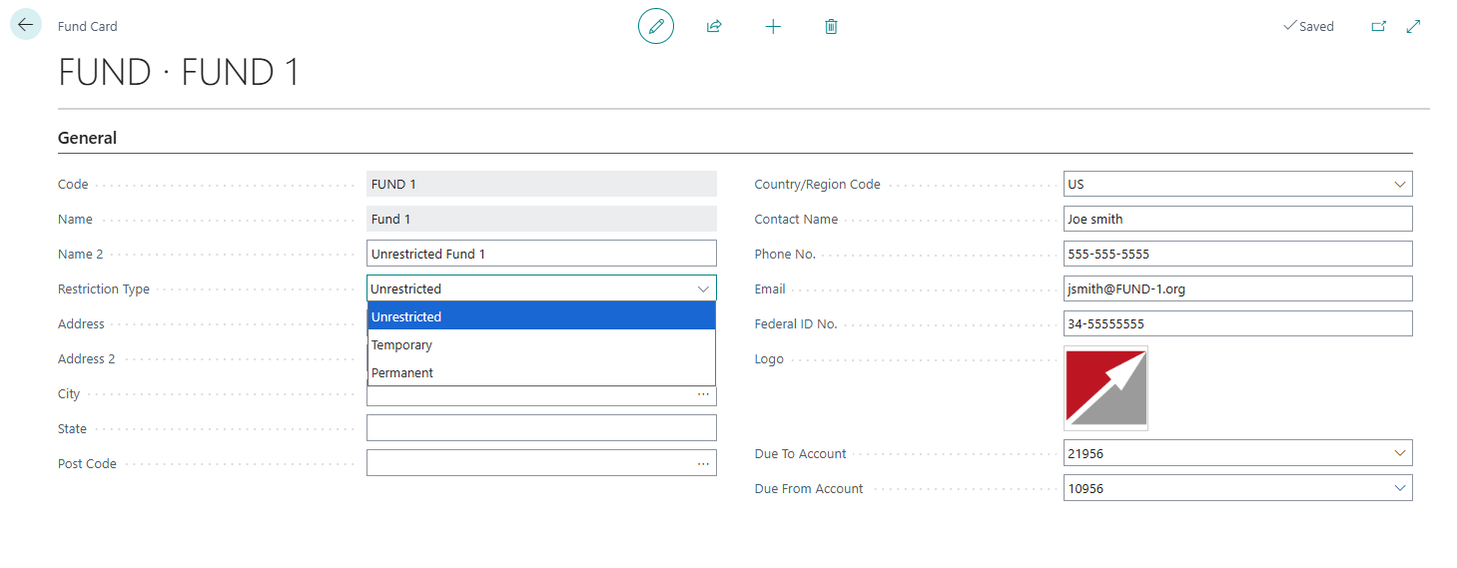Click the expand to full screen icon

[1413, 26]
